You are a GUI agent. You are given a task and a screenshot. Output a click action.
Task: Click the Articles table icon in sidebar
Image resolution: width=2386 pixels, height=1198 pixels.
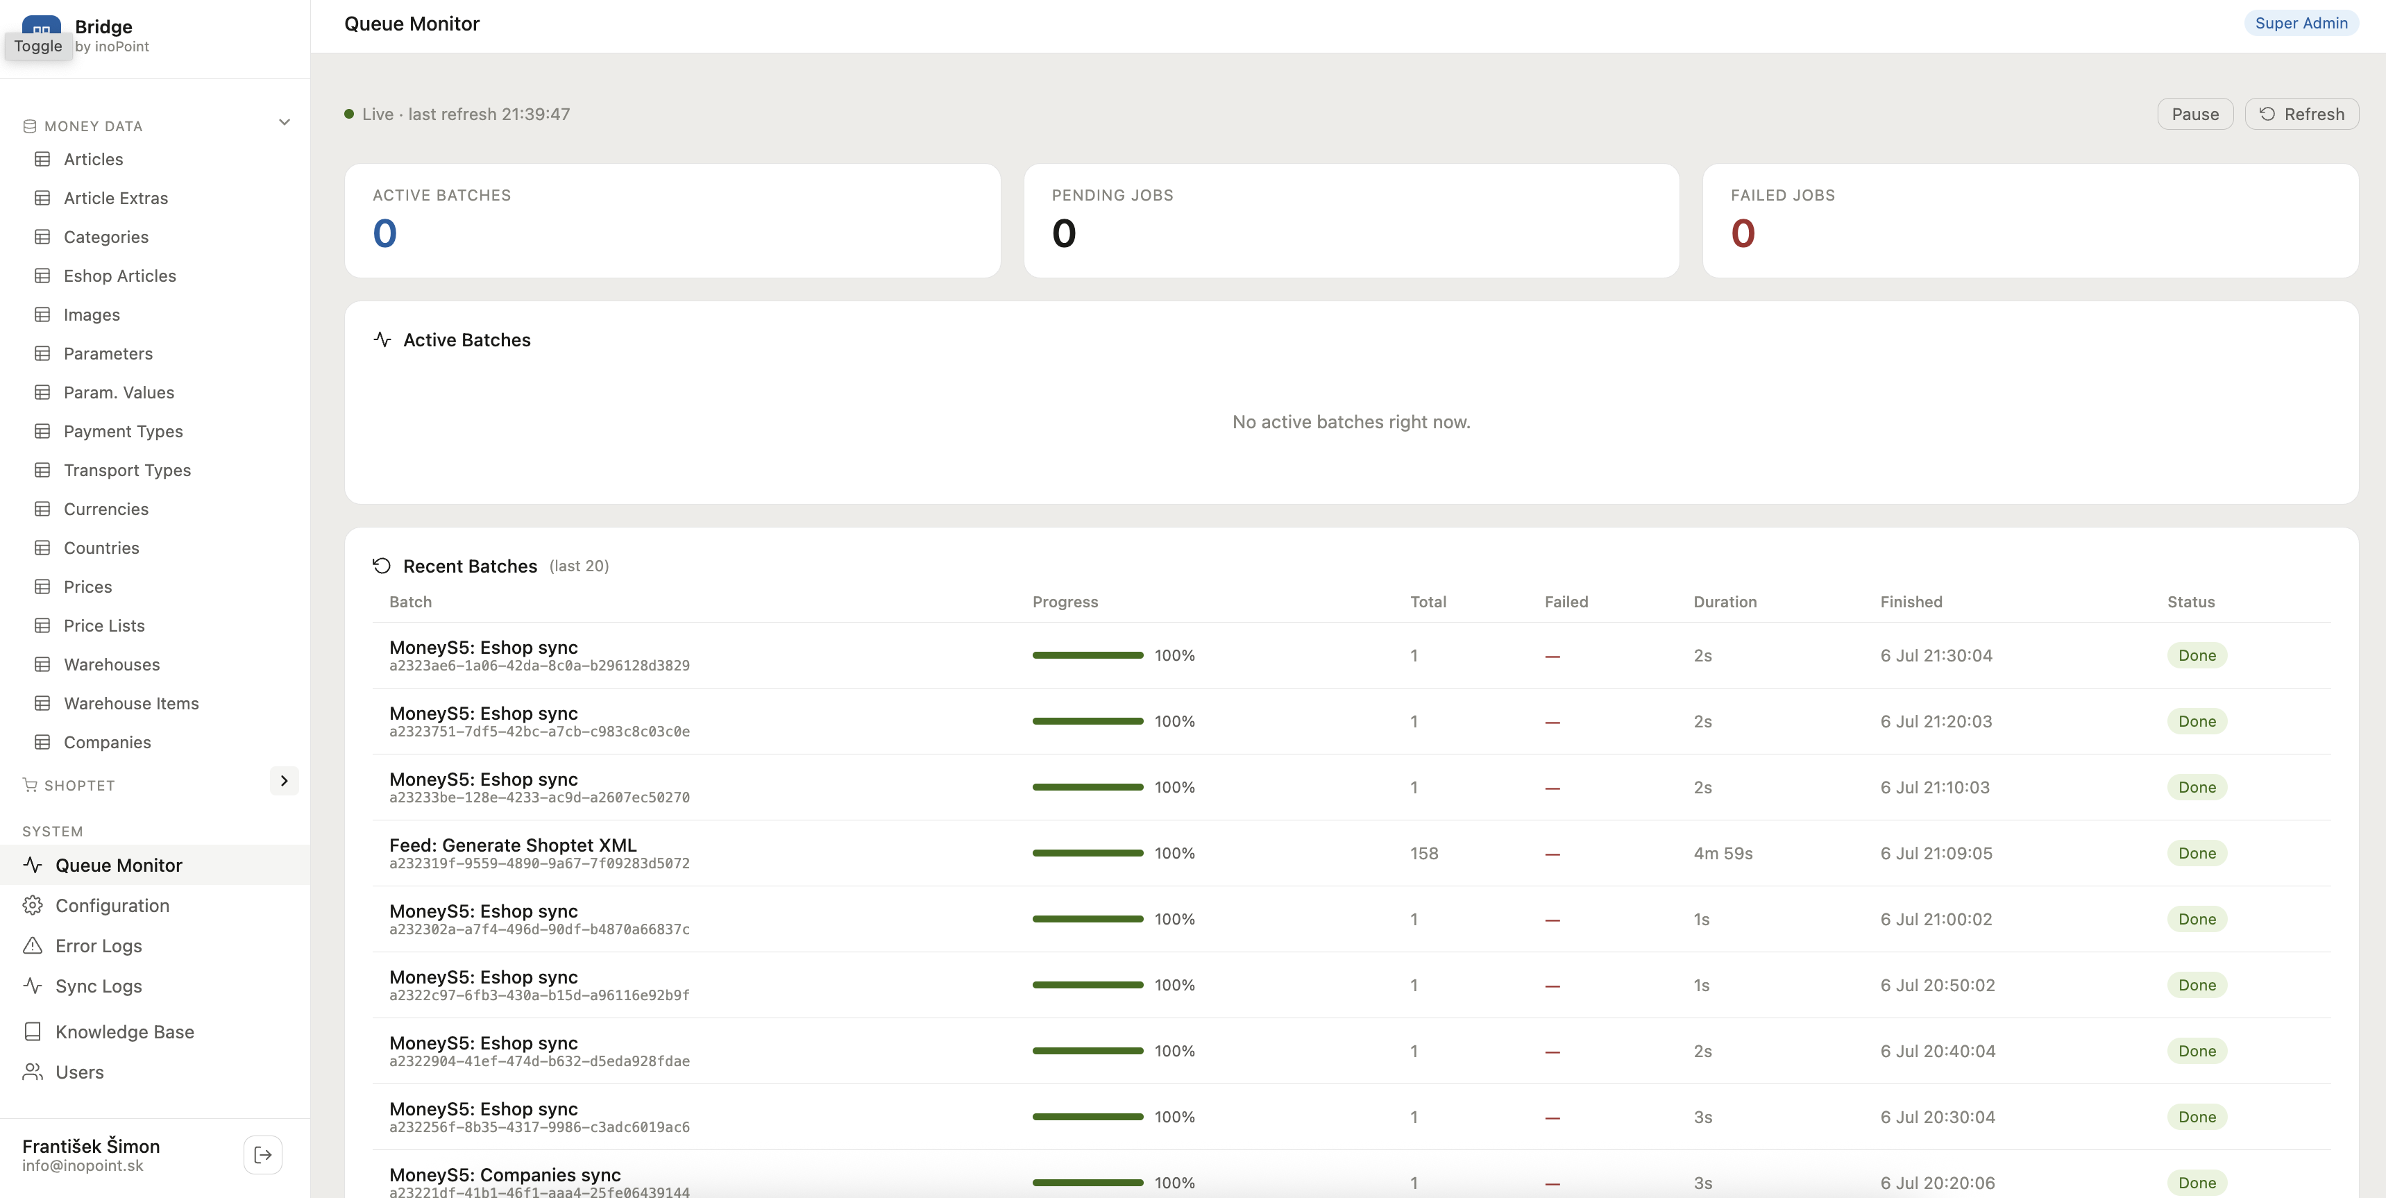click(42, 160)
